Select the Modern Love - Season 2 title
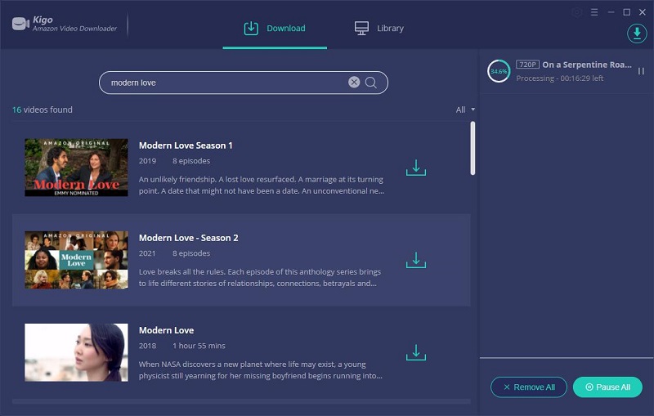Screen dimensions: 654x416 [189, 238]
